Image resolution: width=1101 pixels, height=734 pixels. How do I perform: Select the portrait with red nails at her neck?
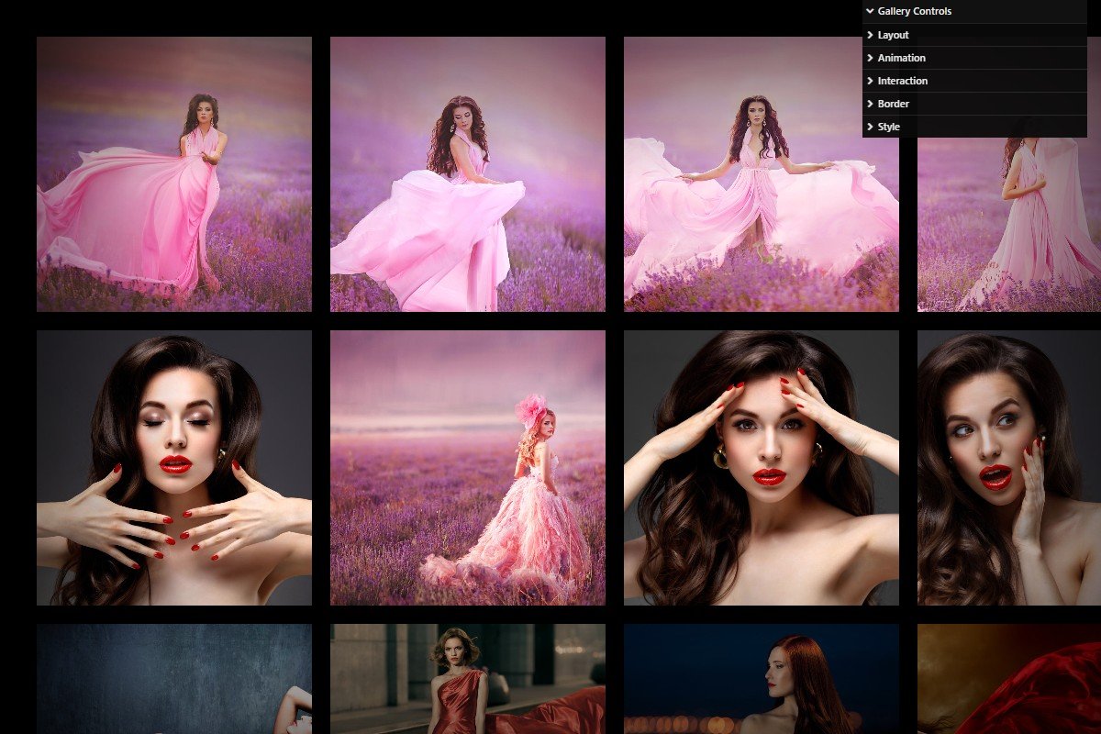point(172,468)
